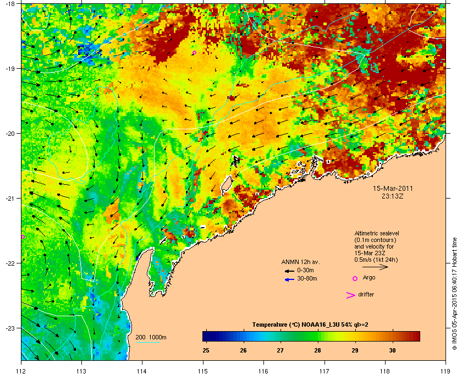
Task: Click the longitude axis label 119
Action: 446,371
